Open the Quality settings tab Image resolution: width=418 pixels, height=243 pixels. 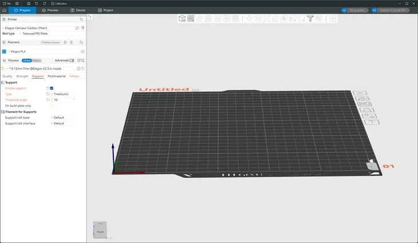point(7,76)
